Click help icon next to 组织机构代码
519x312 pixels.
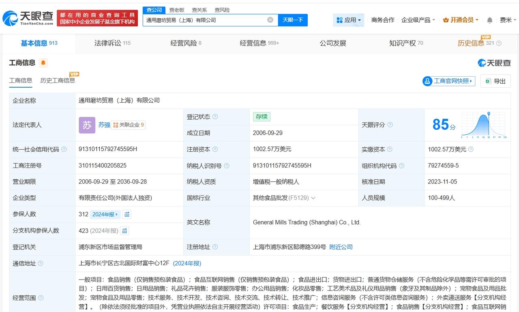tap(401, 166)
